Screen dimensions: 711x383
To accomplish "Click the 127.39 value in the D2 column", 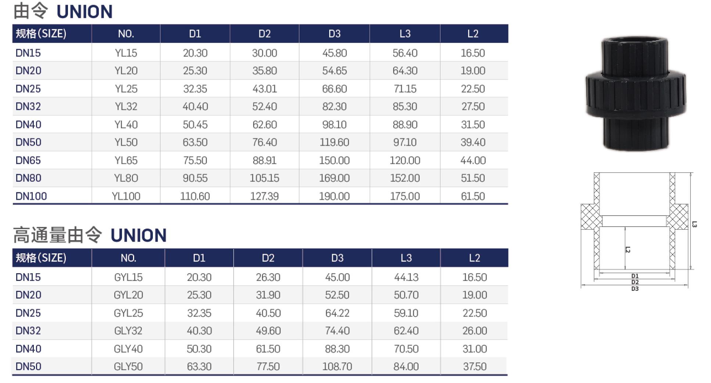I will coord(265,196).
